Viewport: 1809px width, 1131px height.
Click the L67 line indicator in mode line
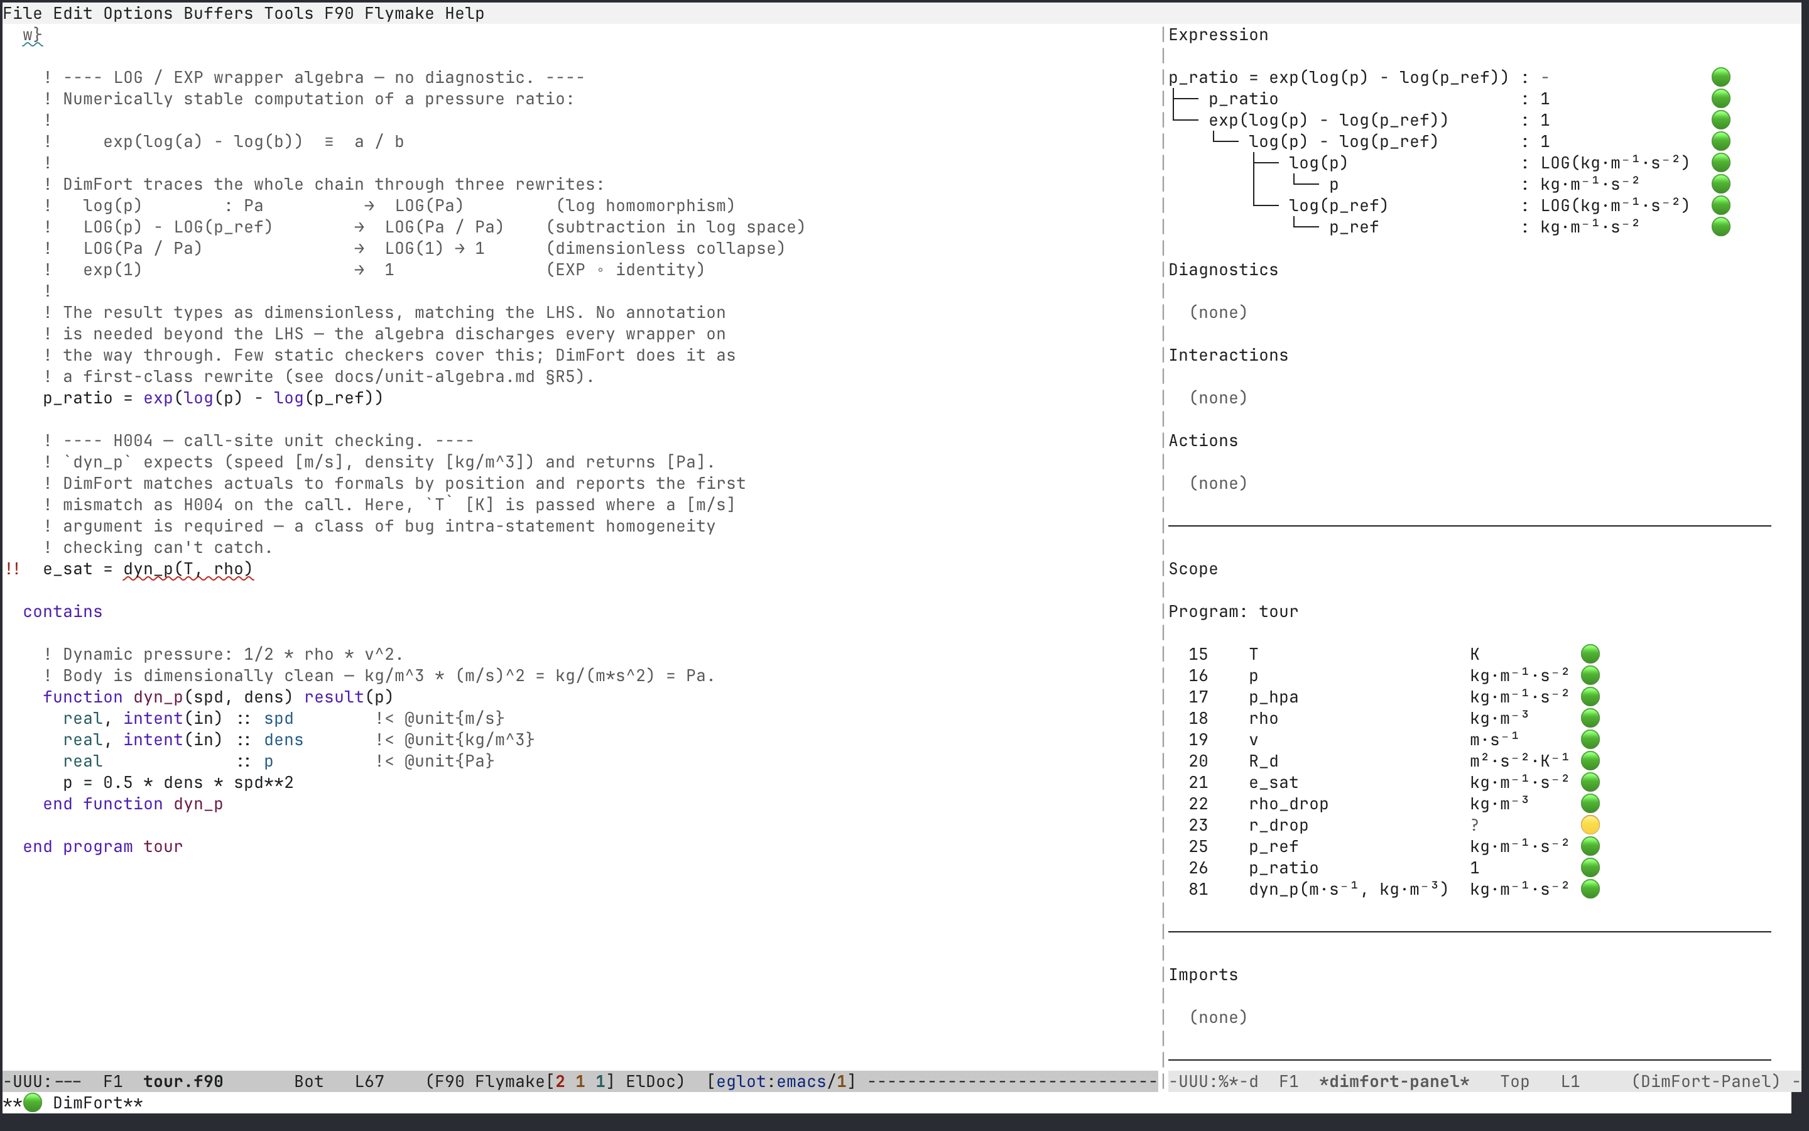369,1081
